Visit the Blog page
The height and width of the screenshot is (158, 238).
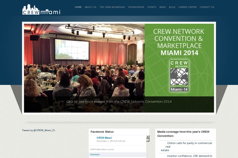point(172,7)
